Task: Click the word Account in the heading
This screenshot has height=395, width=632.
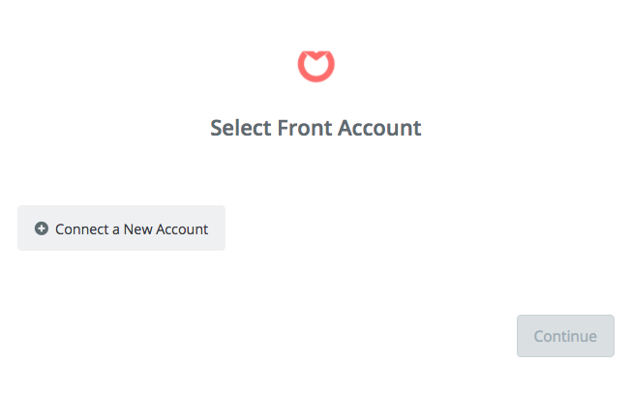Action: [379, 128]
